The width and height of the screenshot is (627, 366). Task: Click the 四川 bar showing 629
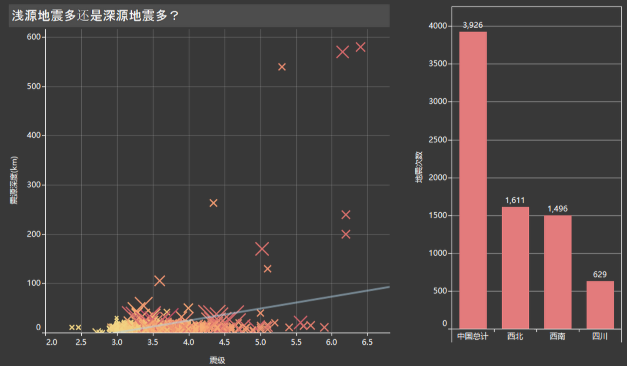coord(600,305)
